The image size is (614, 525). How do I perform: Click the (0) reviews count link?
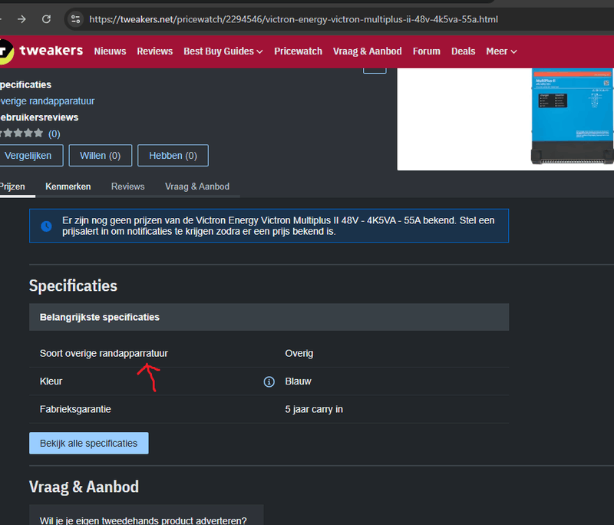(x=54, y=134)
